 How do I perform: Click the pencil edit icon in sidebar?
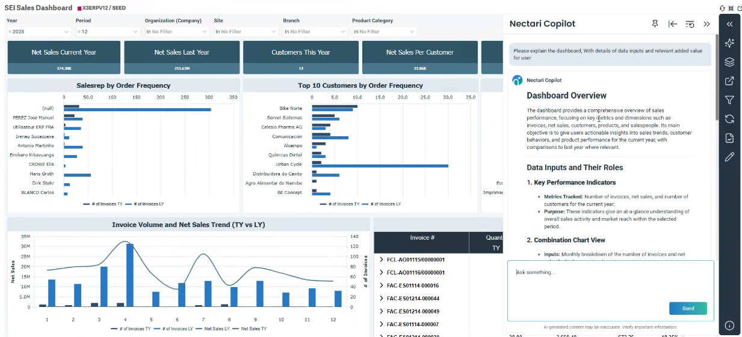729,157
